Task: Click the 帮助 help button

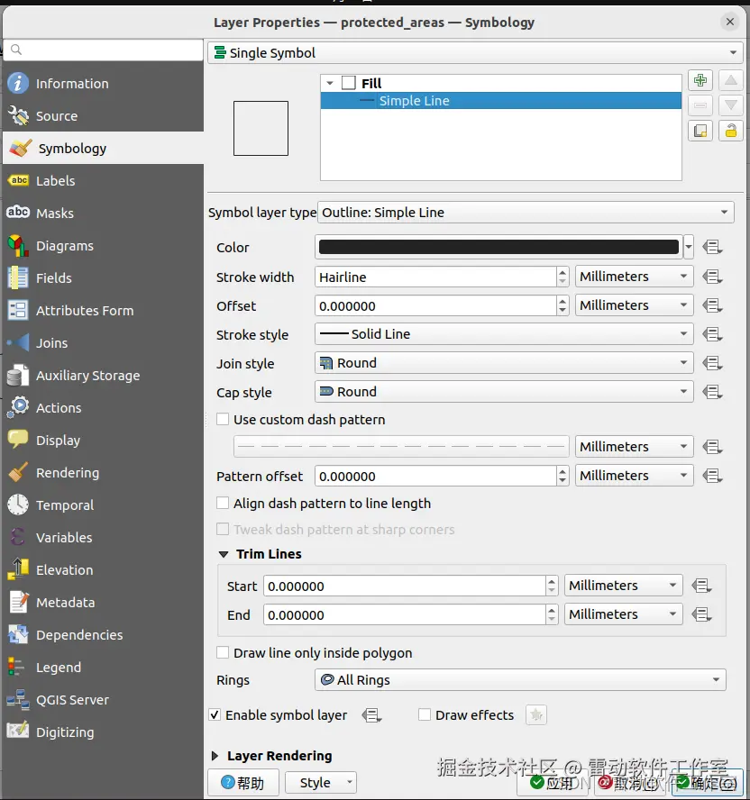Action: coord(243,782)
